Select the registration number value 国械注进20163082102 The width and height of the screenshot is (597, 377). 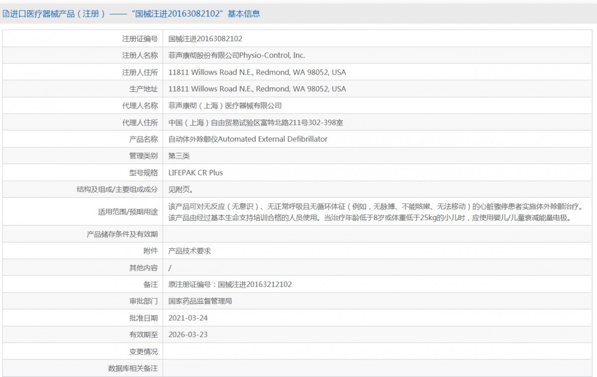point(205,39)
